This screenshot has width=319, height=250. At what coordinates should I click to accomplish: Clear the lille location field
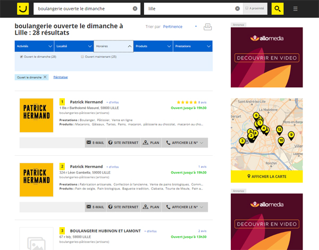[x=238, y=9]
